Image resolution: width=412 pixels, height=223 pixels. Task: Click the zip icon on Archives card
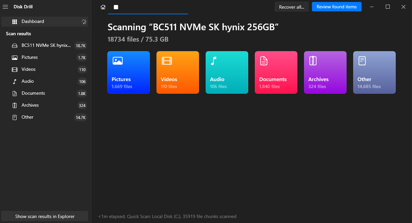313,60
